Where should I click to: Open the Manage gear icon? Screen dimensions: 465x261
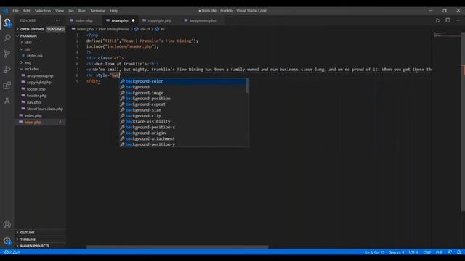[7, 241]
